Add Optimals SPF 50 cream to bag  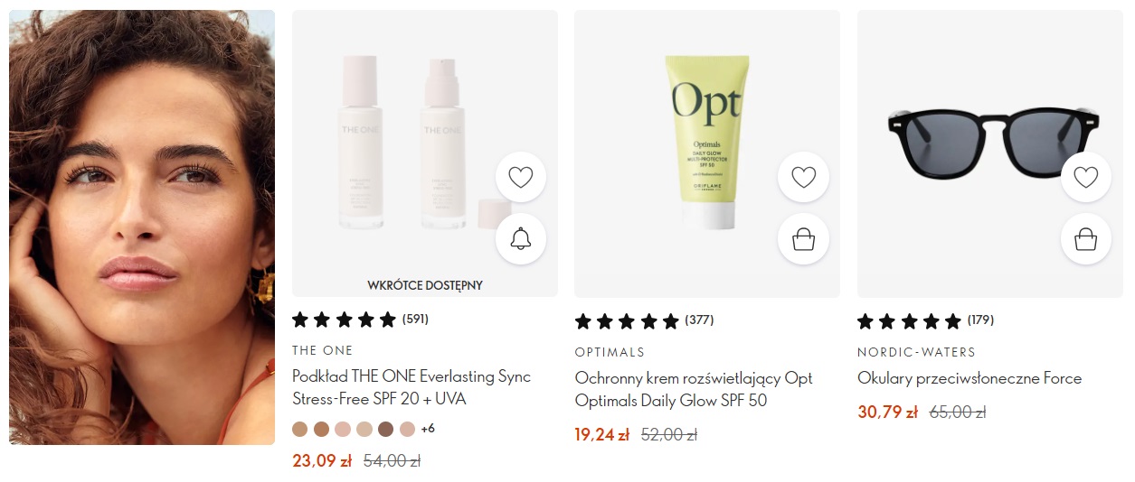point(803,239)
